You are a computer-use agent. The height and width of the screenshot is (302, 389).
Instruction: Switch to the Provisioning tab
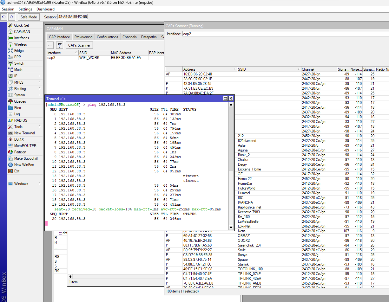pos(83,37)
